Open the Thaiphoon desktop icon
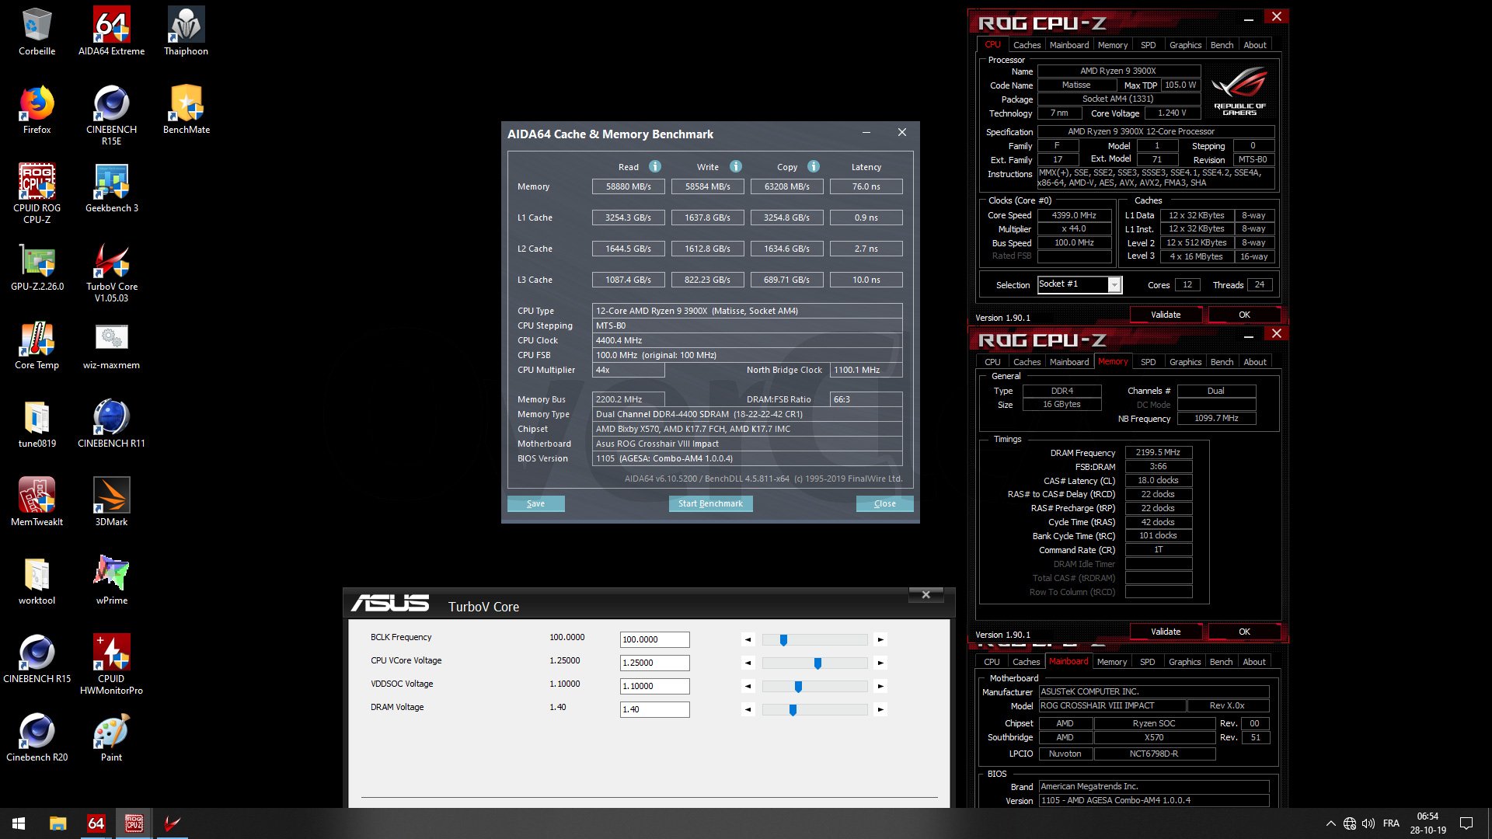This screenshot has height=839, width=1492. coord(186,32)
